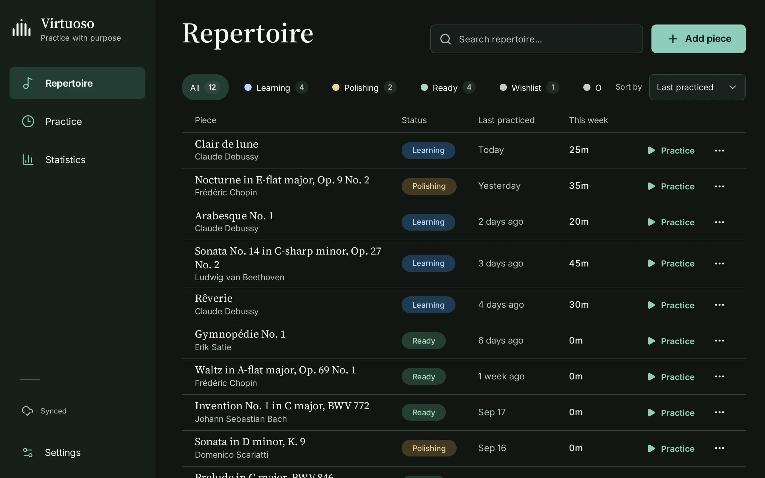The height and width of the screenshot is (478, 765).
Task: Open the three-dot menu for Rêverie
Action: [720, 305]
